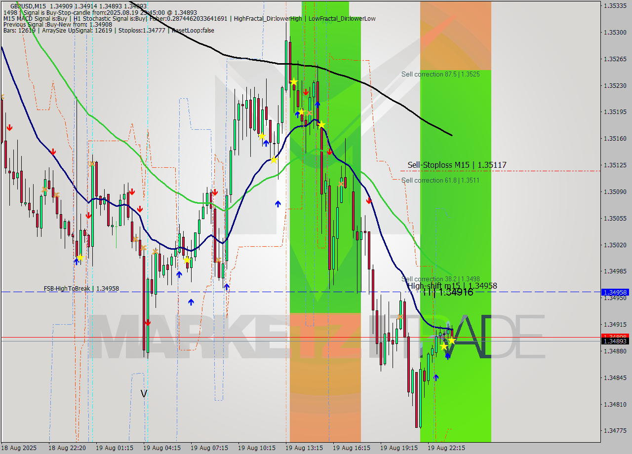Click the red down arrow after the 16:15 decline
The width and height of the screenshot is (632, 454).
coord(369,201)
